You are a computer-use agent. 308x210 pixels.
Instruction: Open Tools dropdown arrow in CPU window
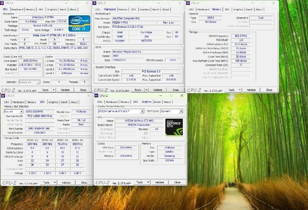tap(53, 90)
